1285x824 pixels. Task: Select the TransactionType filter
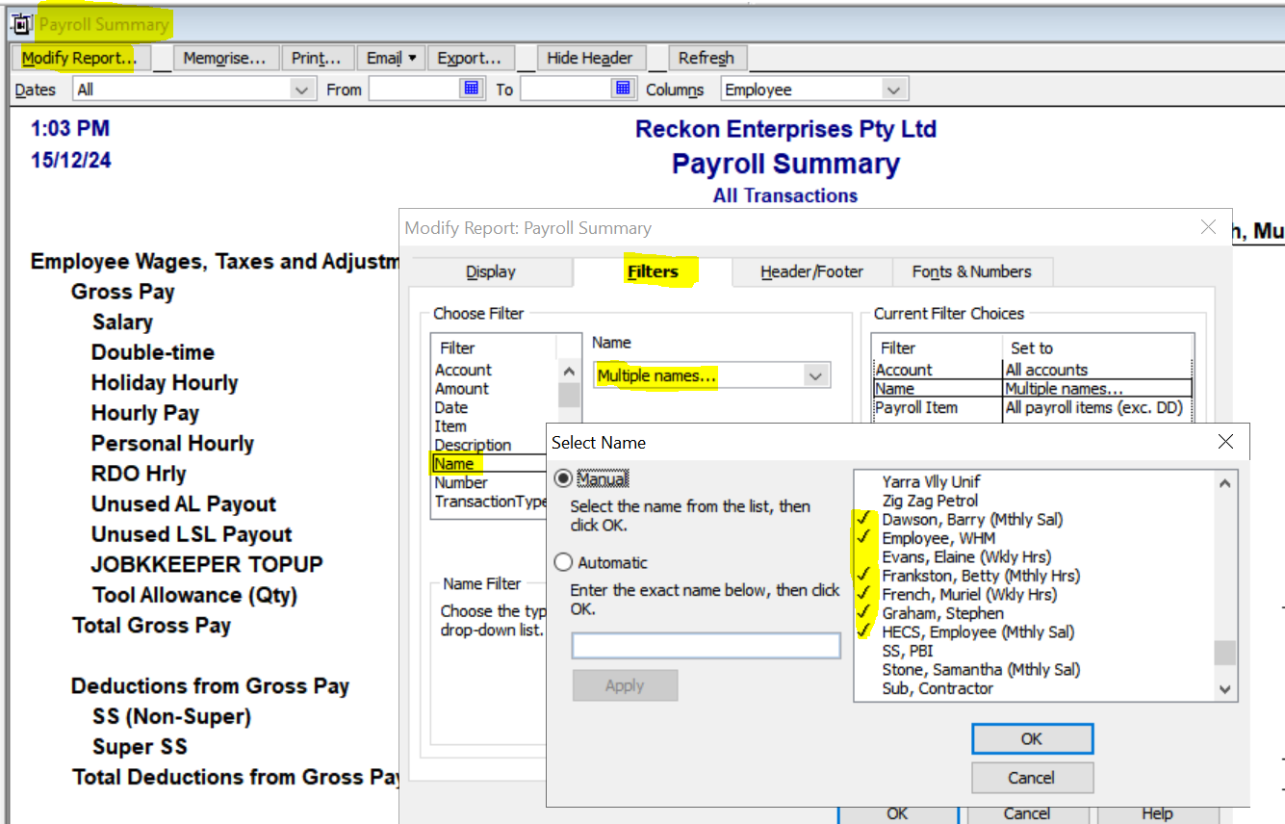click(490, 502)
